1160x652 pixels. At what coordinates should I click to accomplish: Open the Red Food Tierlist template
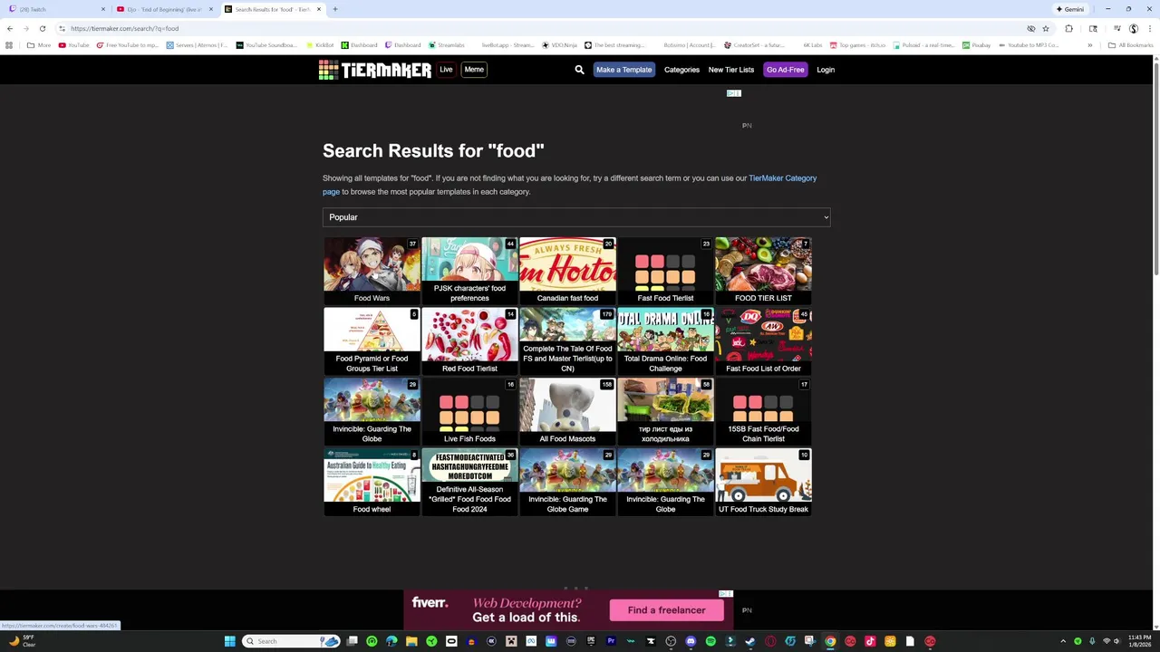[x=469, y=341]
